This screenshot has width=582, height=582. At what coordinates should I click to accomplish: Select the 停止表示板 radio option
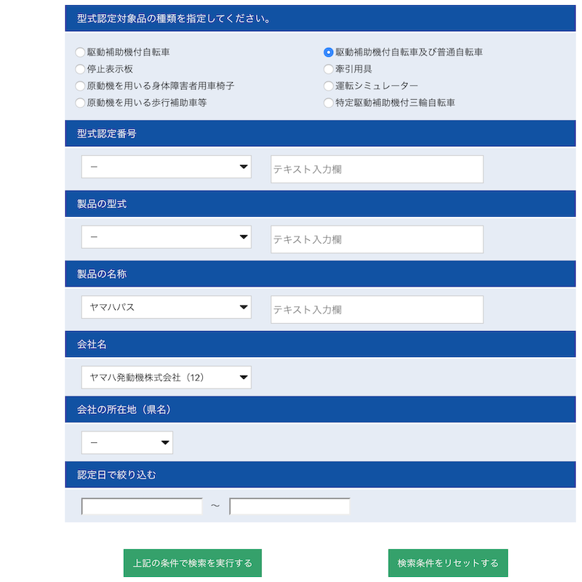point(80,69)
